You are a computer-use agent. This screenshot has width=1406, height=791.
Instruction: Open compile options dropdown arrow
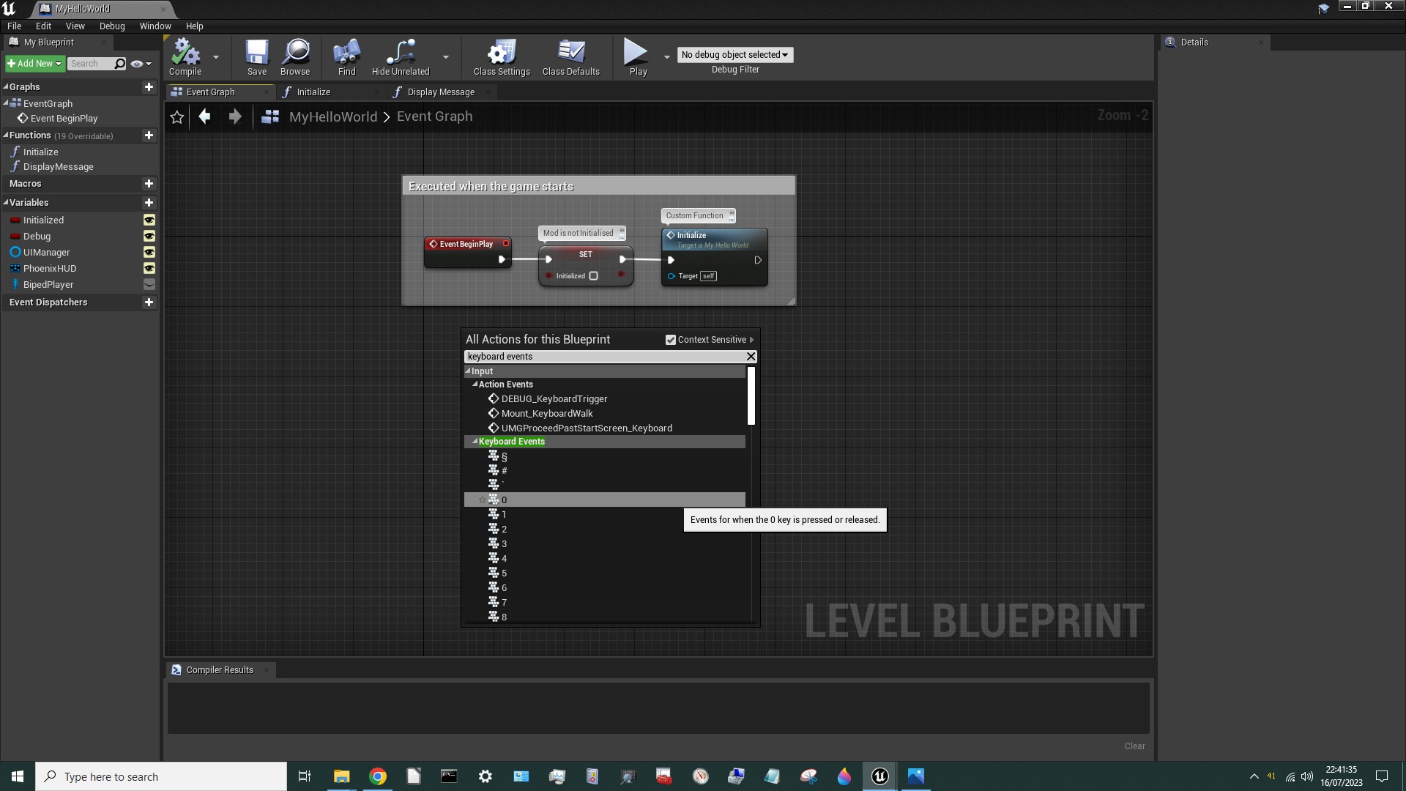point(216,57)
